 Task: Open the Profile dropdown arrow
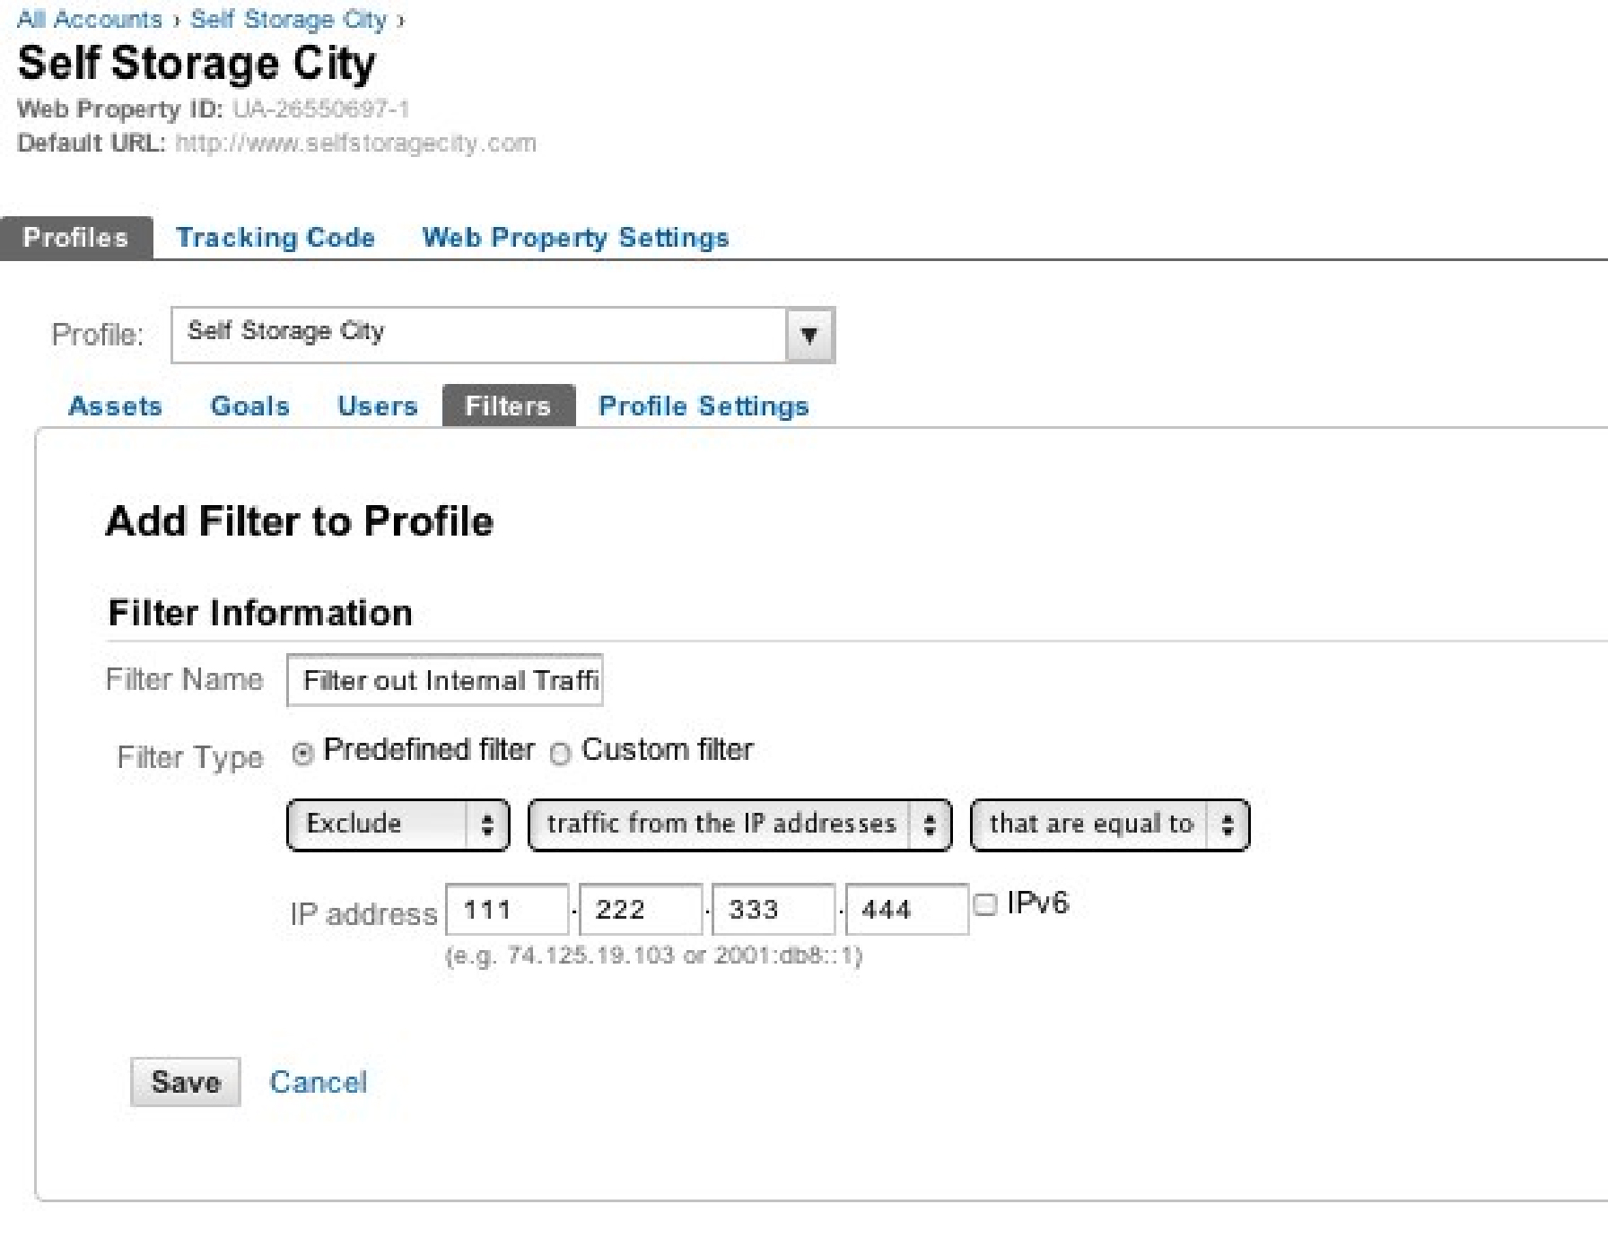click(809, 335)
